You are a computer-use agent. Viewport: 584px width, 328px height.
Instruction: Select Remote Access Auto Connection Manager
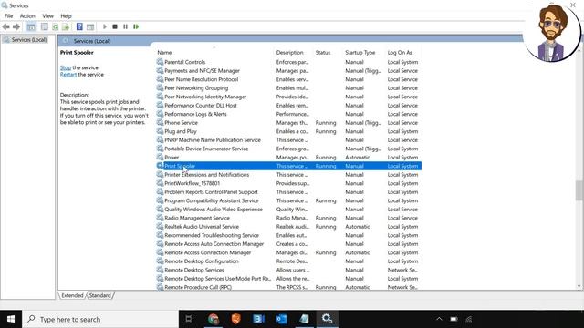point(288,244)
